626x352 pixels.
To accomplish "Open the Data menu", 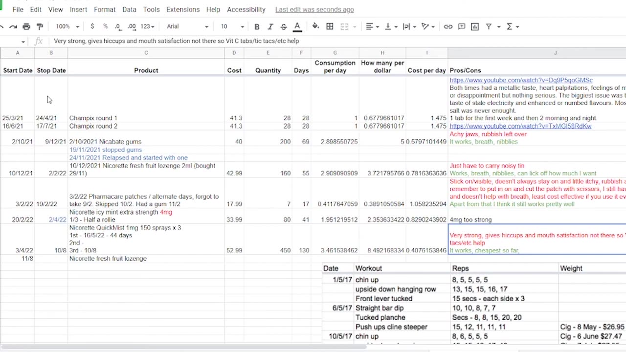I will (129, 9).
